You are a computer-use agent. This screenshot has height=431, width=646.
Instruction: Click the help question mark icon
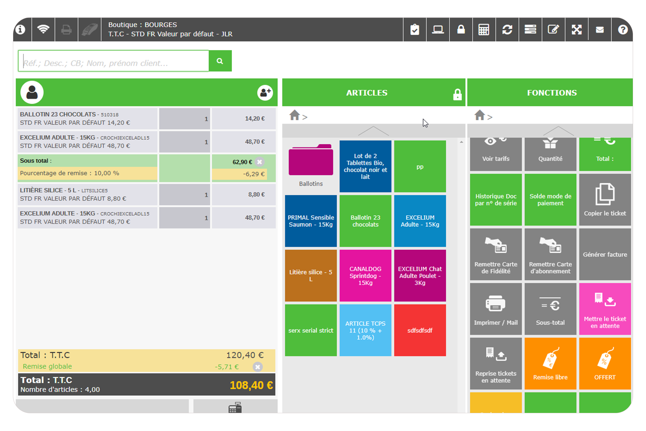pos(622,30)
